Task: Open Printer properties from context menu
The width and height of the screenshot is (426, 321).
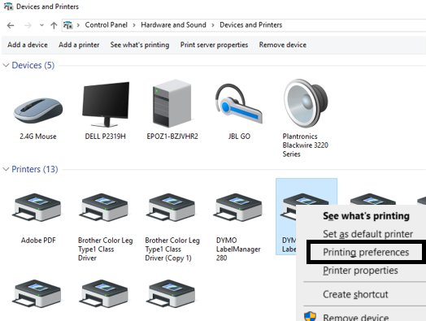Action: click(360, 271)
